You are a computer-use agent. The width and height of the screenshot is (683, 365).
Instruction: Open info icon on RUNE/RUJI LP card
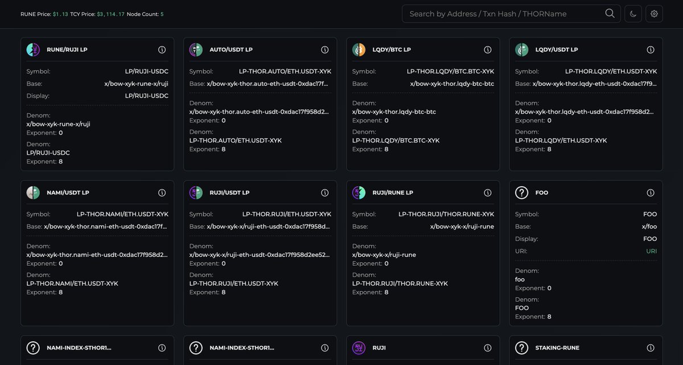162,50
